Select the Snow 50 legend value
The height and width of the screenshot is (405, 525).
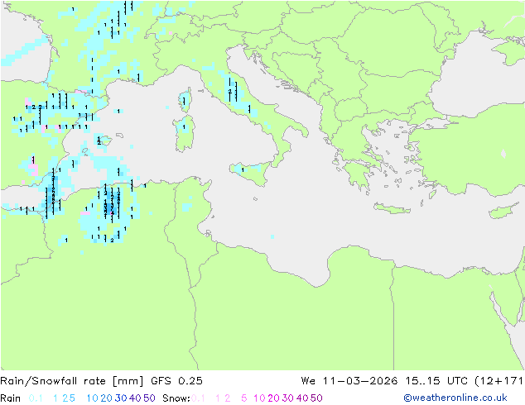coord(316,398)
